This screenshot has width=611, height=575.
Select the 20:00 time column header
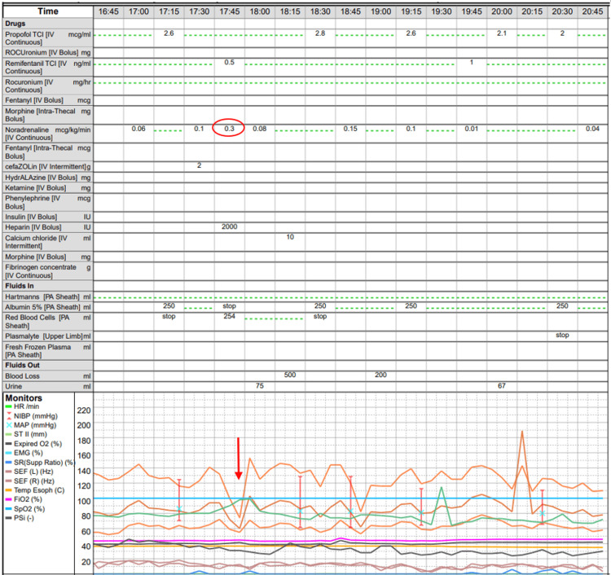(x=502, y=11)
